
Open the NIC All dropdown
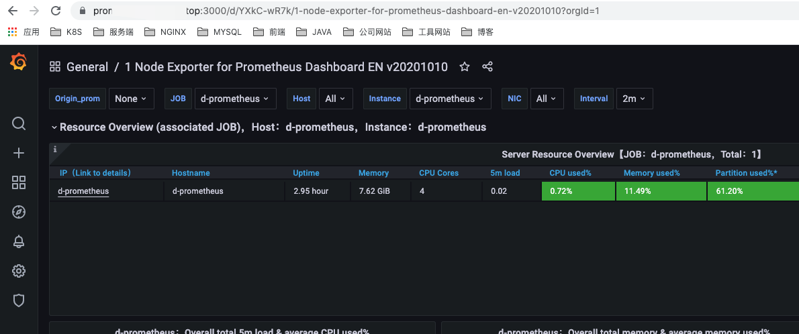tap(547, 99)
